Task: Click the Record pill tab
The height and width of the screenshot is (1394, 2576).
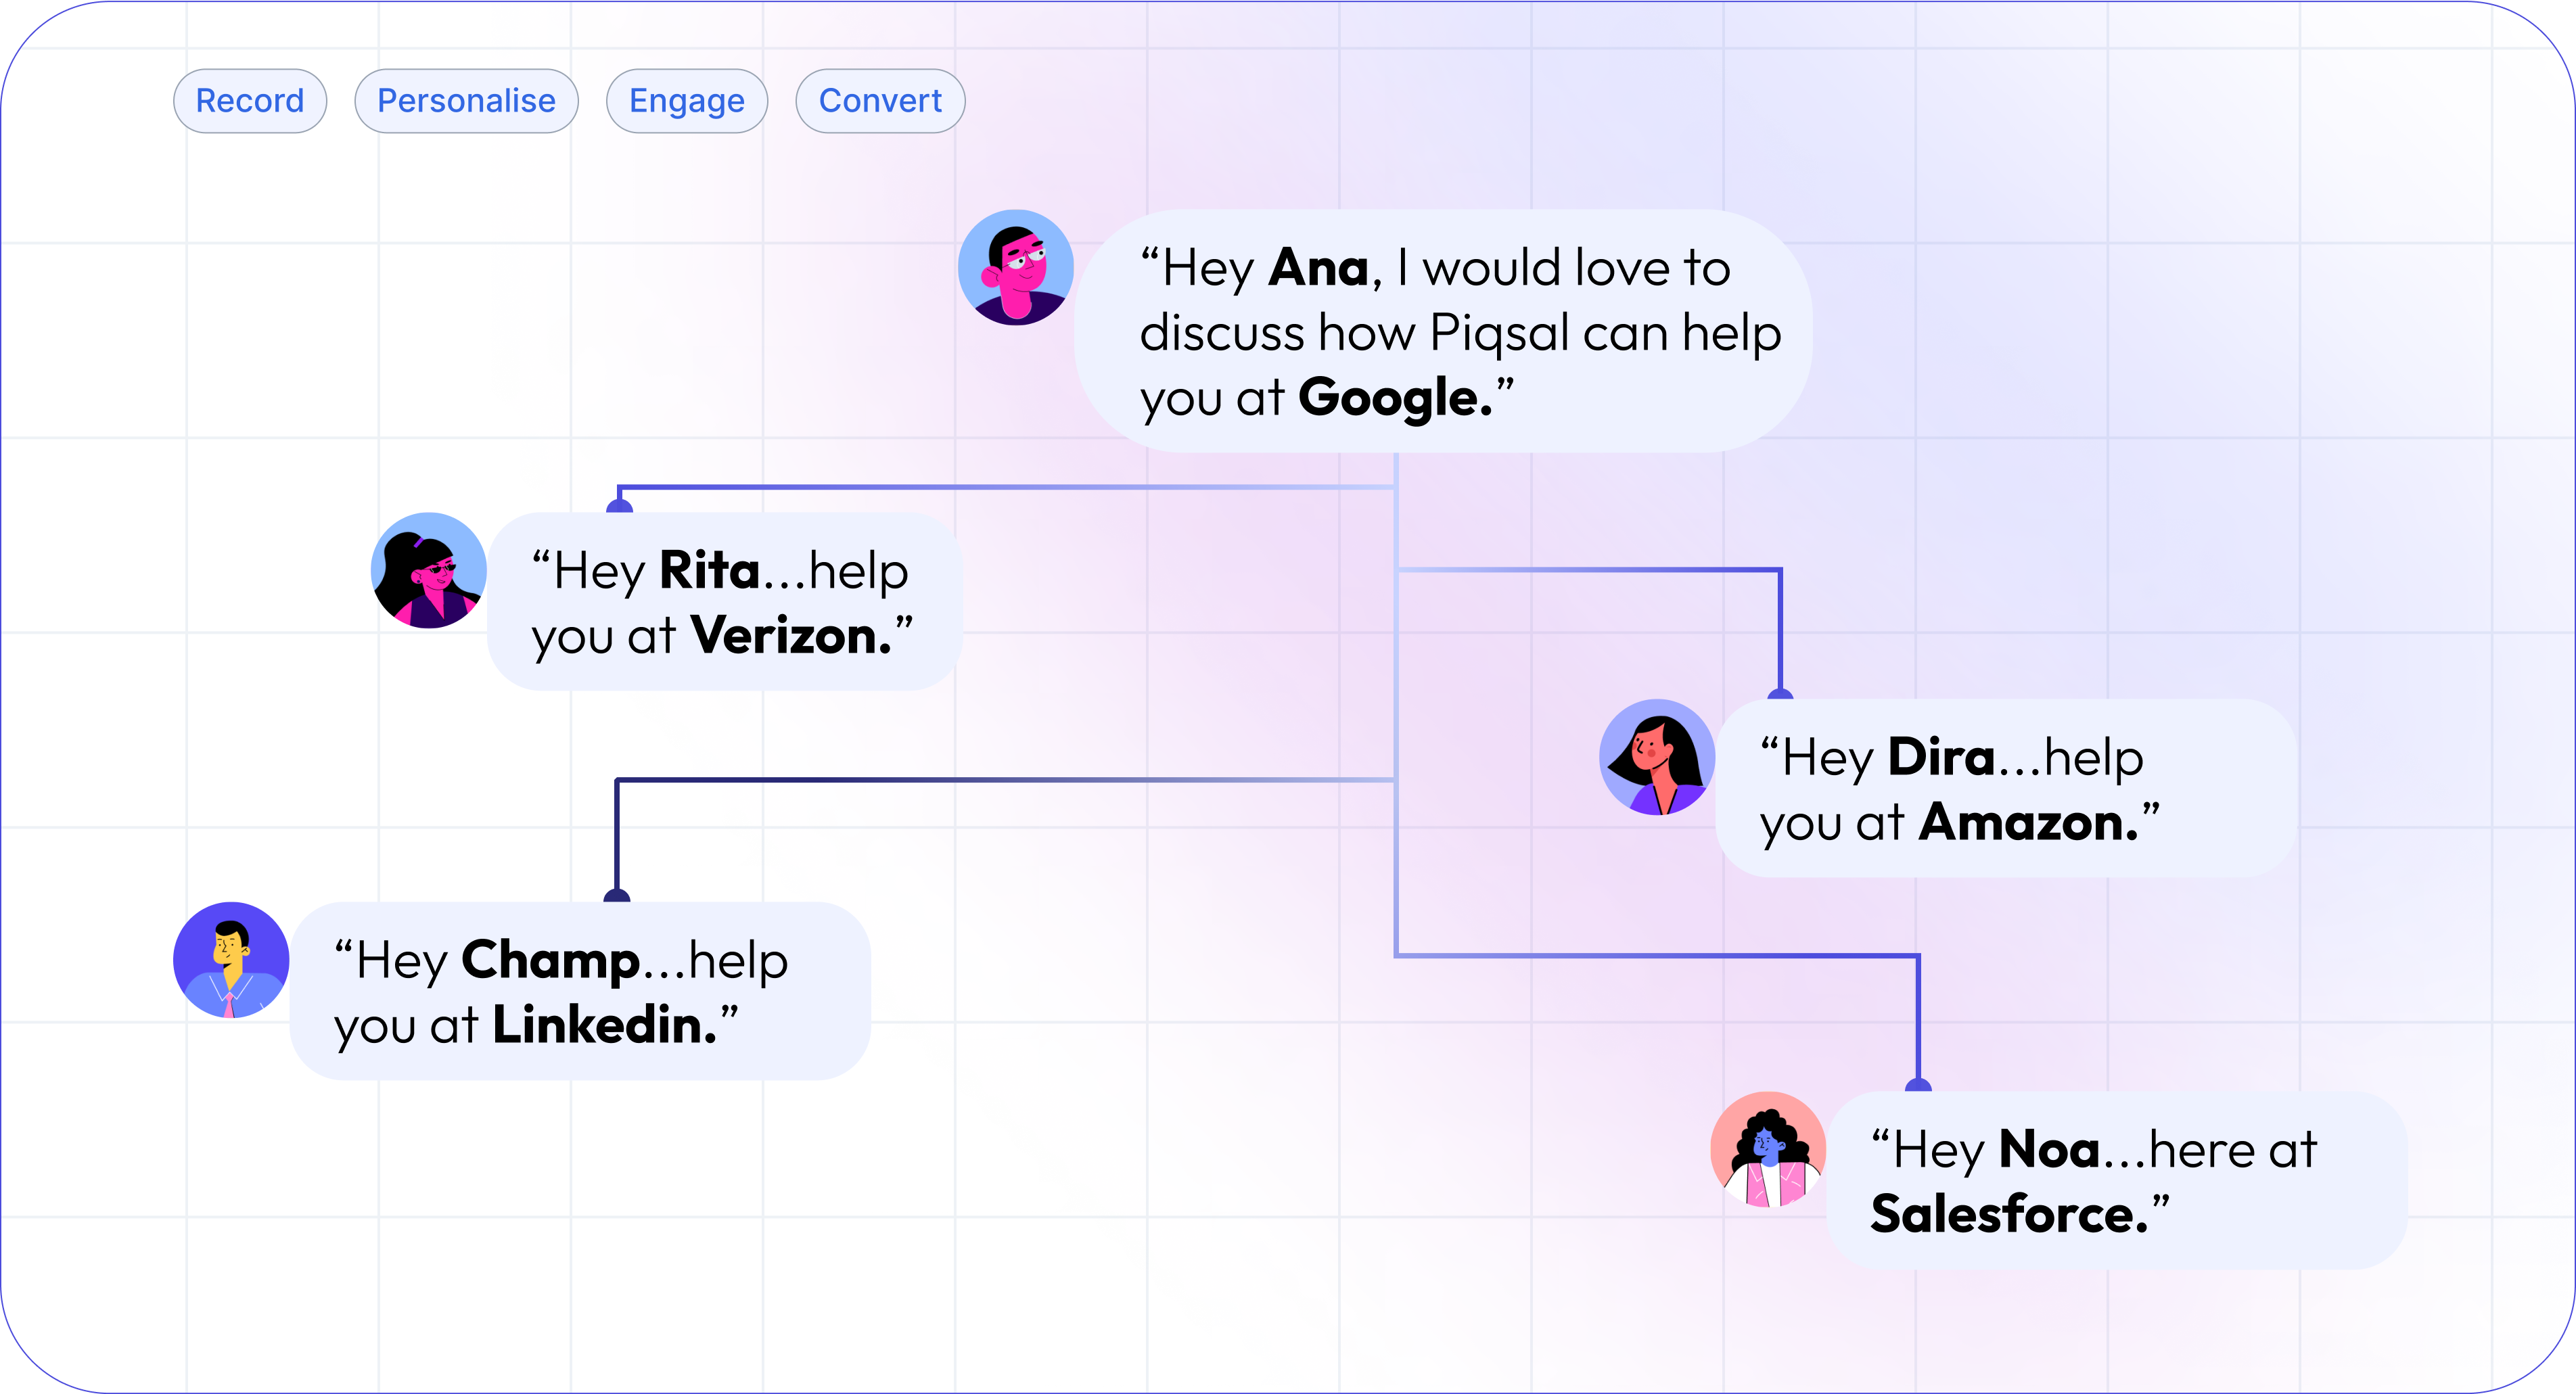Action: pos(249,101)
